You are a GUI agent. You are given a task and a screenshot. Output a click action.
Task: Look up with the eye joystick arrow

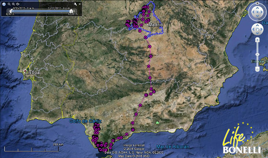[257, 8]
